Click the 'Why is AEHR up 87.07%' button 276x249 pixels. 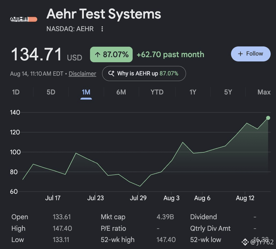click(144, 74)
